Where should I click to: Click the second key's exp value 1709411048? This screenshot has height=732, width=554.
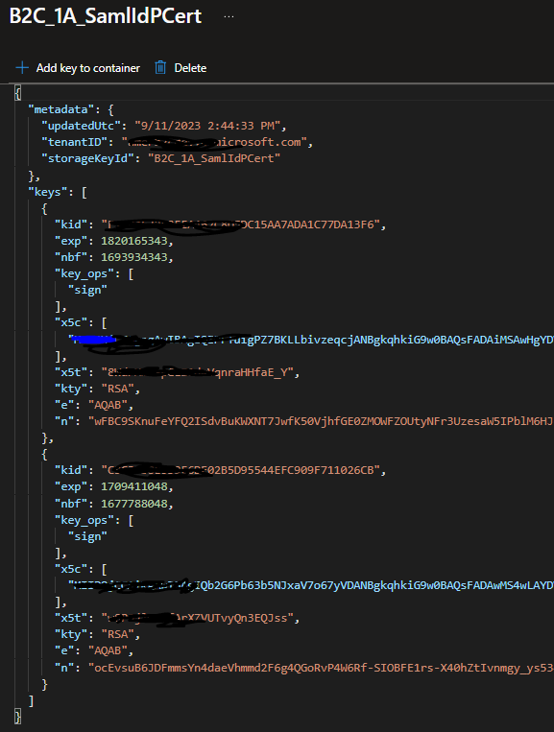click(134, 486)
